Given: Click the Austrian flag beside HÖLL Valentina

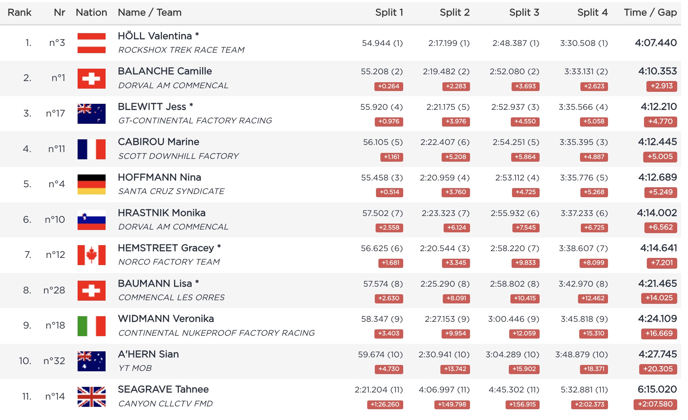Looking at the screenshot, I should (x=91, y=43).
